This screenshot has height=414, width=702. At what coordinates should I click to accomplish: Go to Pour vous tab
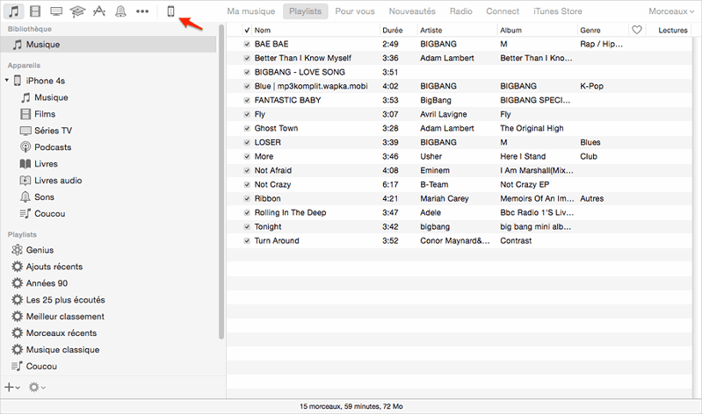pos(355,11)
